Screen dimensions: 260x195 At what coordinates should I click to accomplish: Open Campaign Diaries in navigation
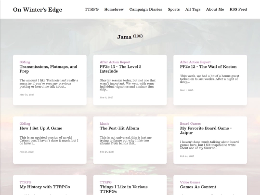[146, 10]
